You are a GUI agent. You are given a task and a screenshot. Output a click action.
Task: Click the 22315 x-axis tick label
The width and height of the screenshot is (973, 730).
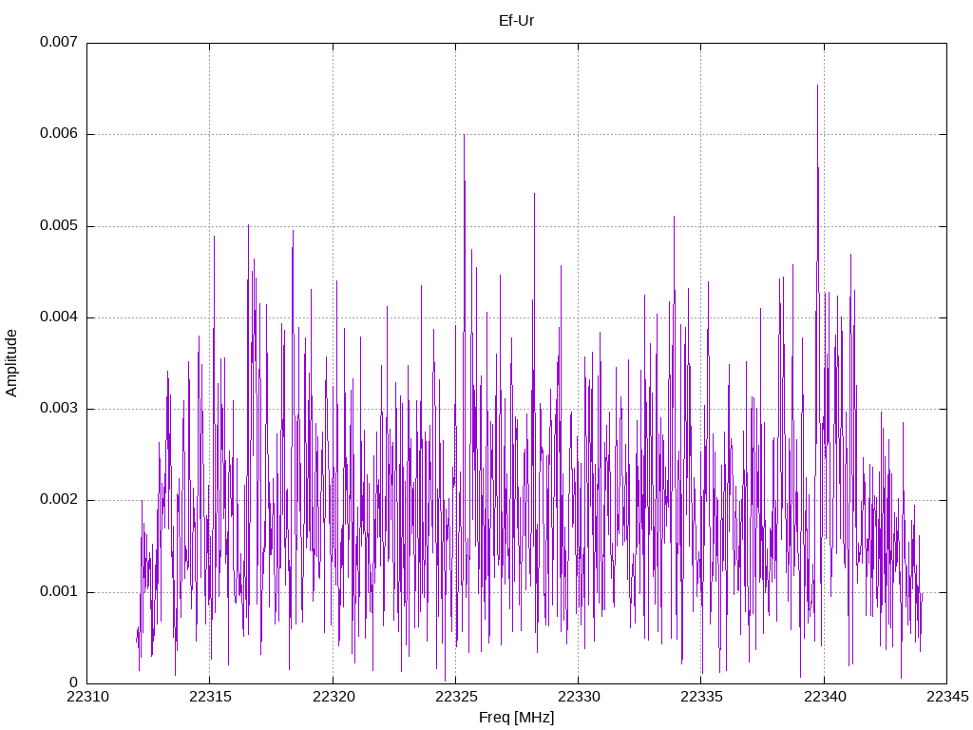pyautogui.click(x=210, y=697)
